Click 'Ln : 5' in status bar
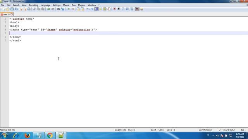Screen dimensions: 248x139 153,130
